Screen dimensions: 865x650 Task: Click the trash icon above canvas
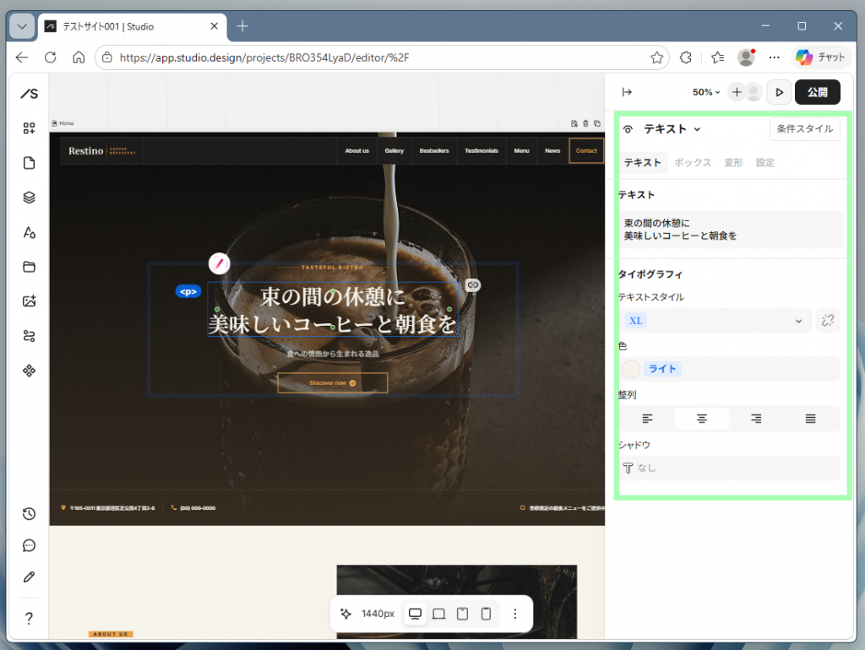586,123
